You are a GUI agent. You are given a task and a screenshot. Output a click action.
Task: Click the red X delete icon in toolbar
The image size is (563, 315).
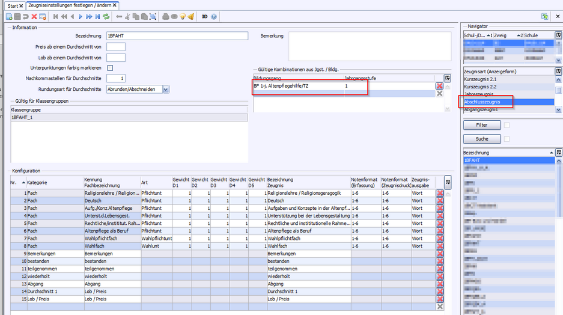[34, 17]
